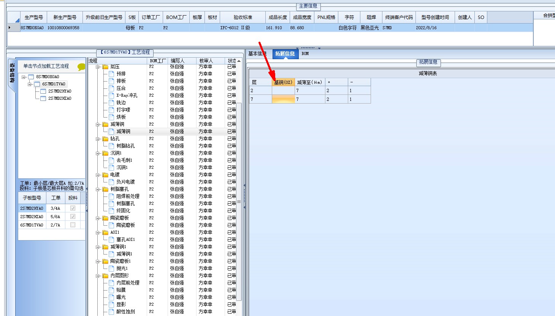Select the 抛光1 process row
555x316 pixels.
[x=162, y=268]
